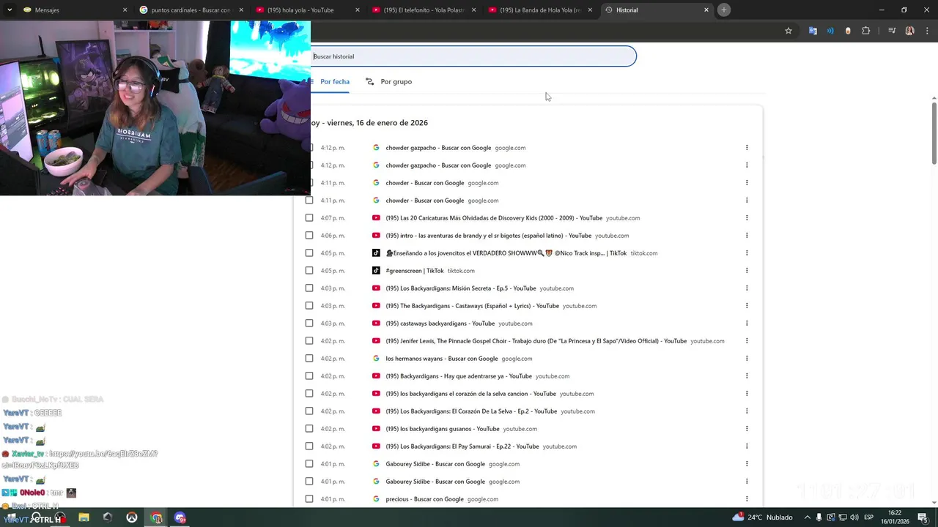Open File Explorer from the taskbar

tap(84, 517)
